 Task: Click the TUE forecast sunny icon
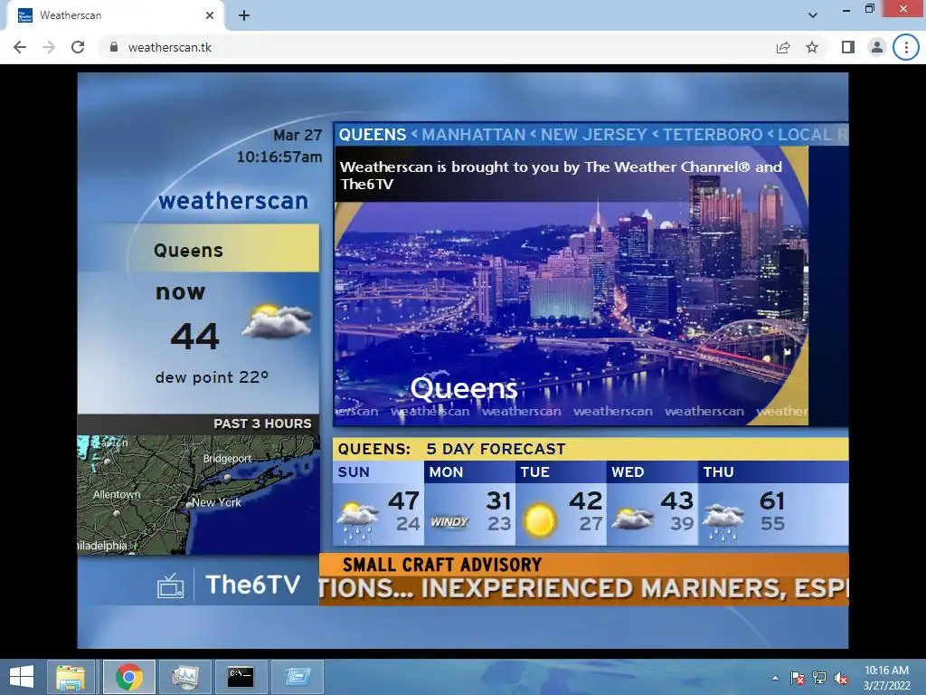click(x=539, y=520)
